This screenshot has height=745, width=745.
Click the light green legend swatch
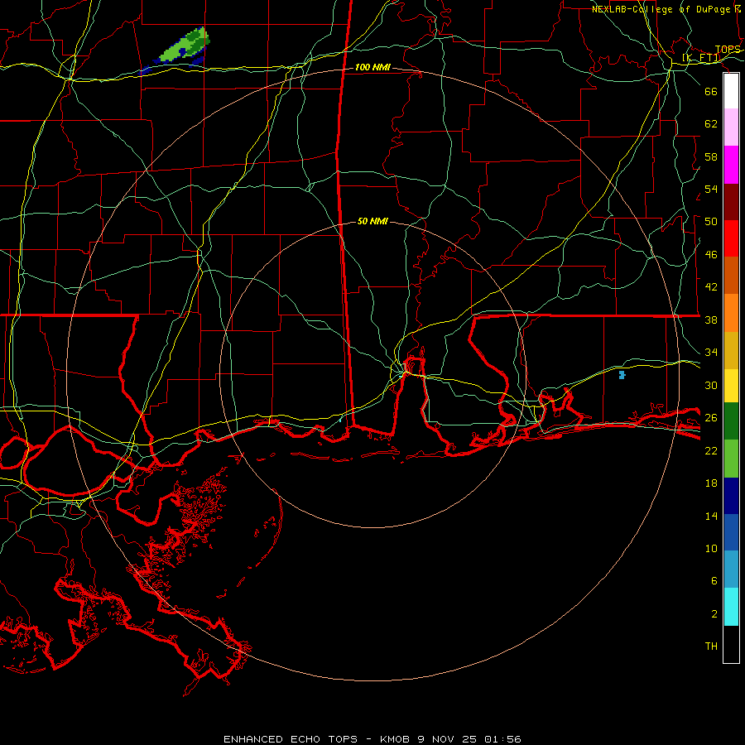click(731, 459)
